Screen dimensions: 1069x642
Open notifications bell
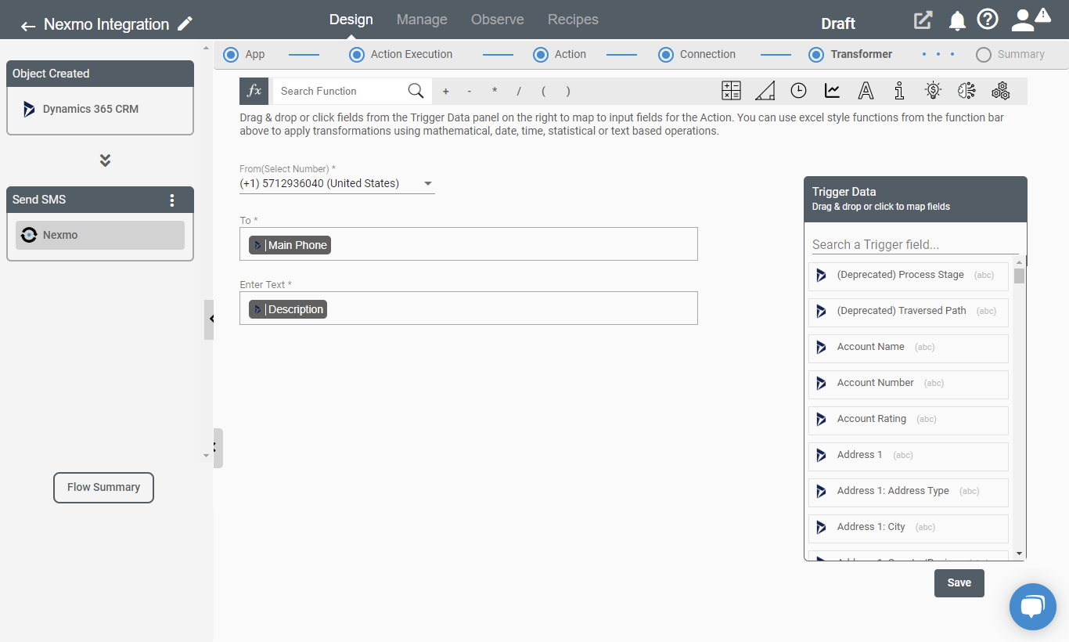pos(957,21)
